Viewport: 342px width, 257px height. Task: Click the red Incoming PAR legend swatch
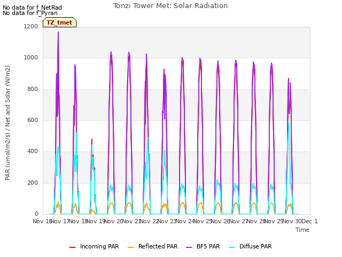[73, 247]
